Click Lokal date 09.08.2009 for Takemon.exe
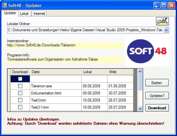 coord(94,86)
